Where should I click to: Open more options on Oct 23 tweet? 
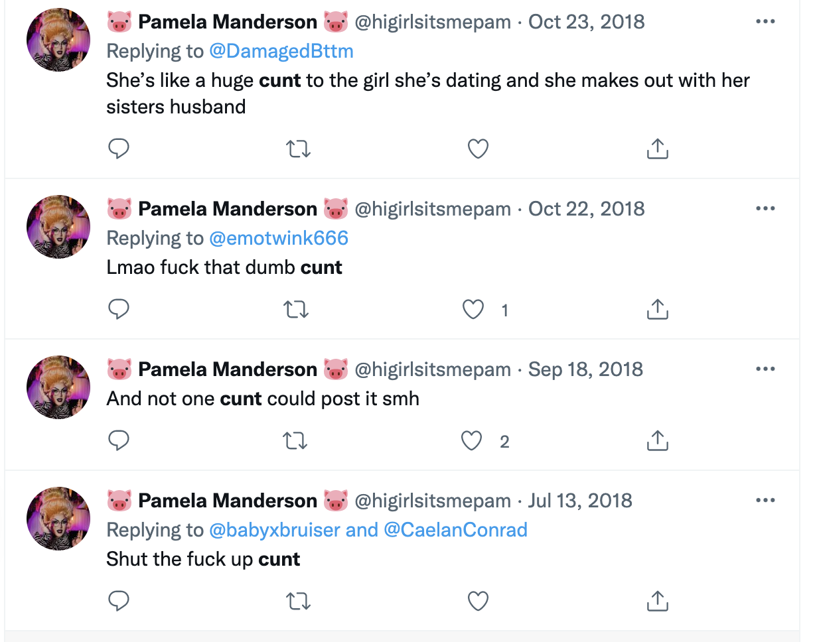(x=765, y=22)
